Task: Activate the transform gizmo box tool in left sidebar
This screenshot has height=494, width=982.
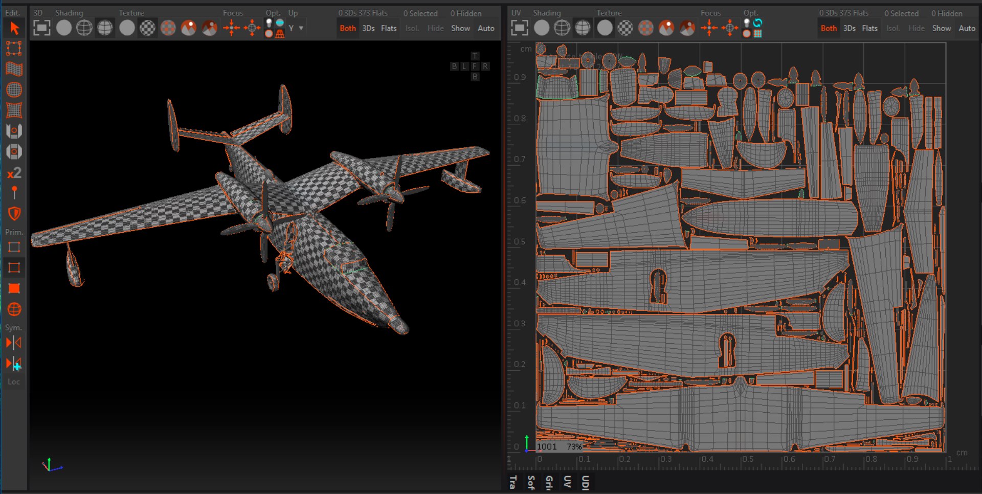Action: pos(14,49)
